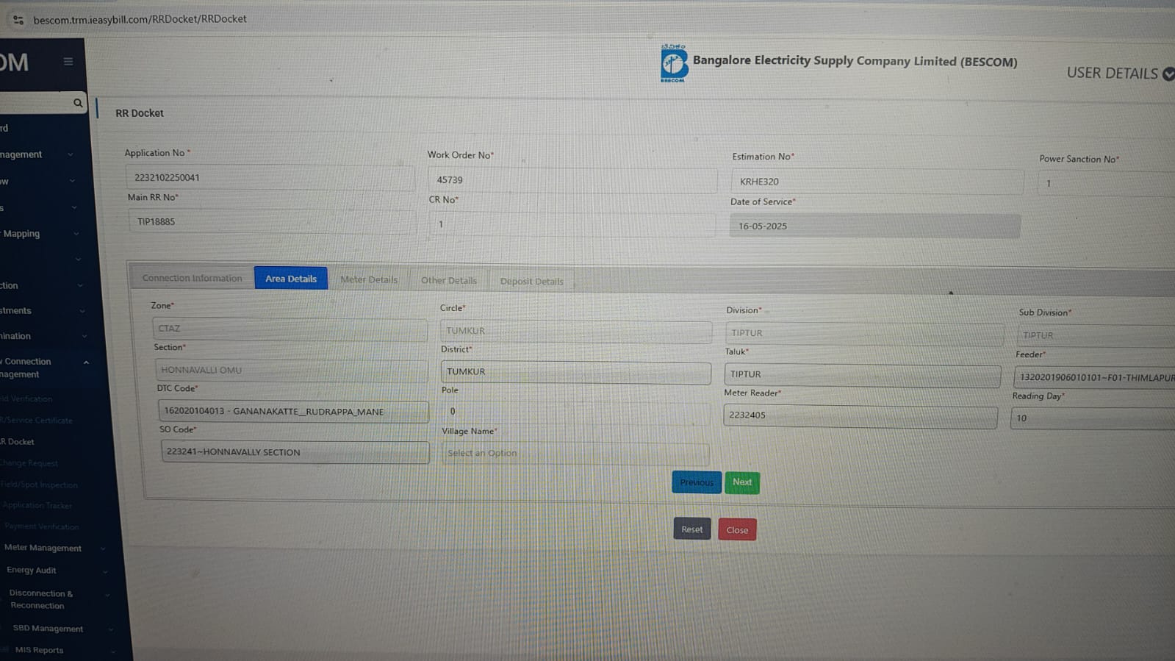Expand the Mapping sidebar menu
The image size is (1175, 661).
[40, 234]
